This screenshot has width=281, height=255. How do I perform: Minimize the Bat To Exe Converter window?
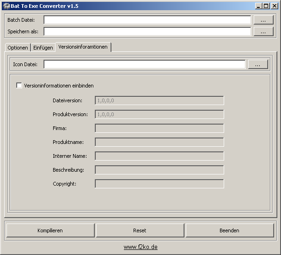click(x=258, y=6)
